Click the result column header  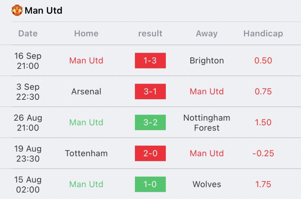[150, 34]
